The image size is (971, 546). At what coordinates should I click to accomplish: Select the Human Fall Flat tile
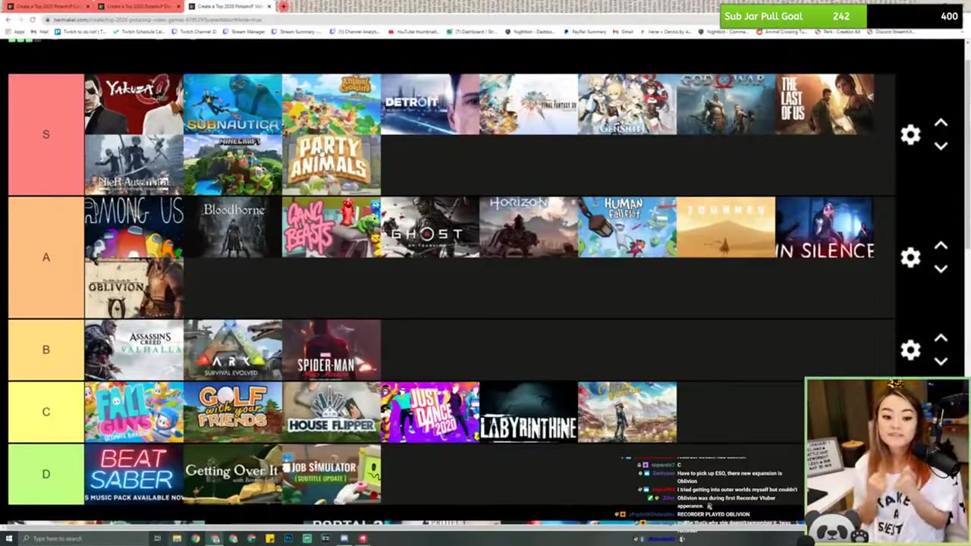pyautogui.click(x=627, y=227)
